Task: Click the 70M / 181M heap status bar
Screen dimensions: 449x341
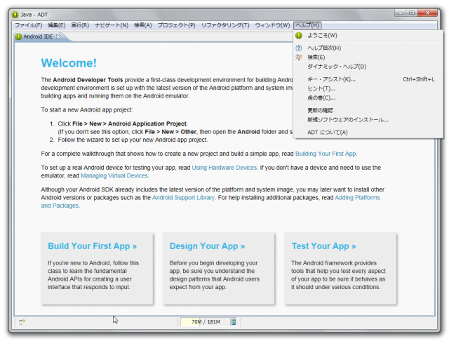Action: [206, 322]
